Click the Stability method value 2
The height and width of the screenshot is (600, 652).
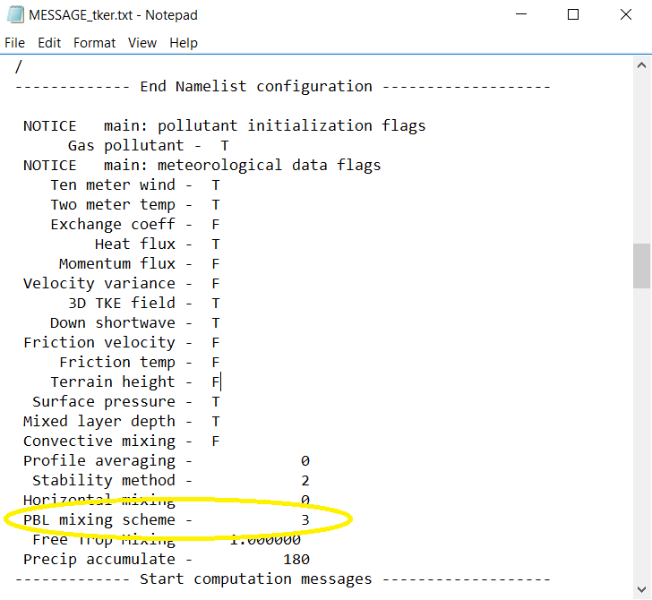pos(305,480)
